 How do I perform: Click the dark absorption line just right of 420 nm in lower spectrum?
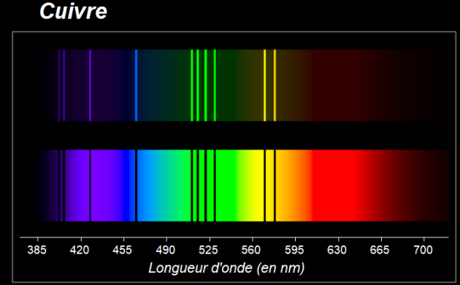[x=90, y=186]
